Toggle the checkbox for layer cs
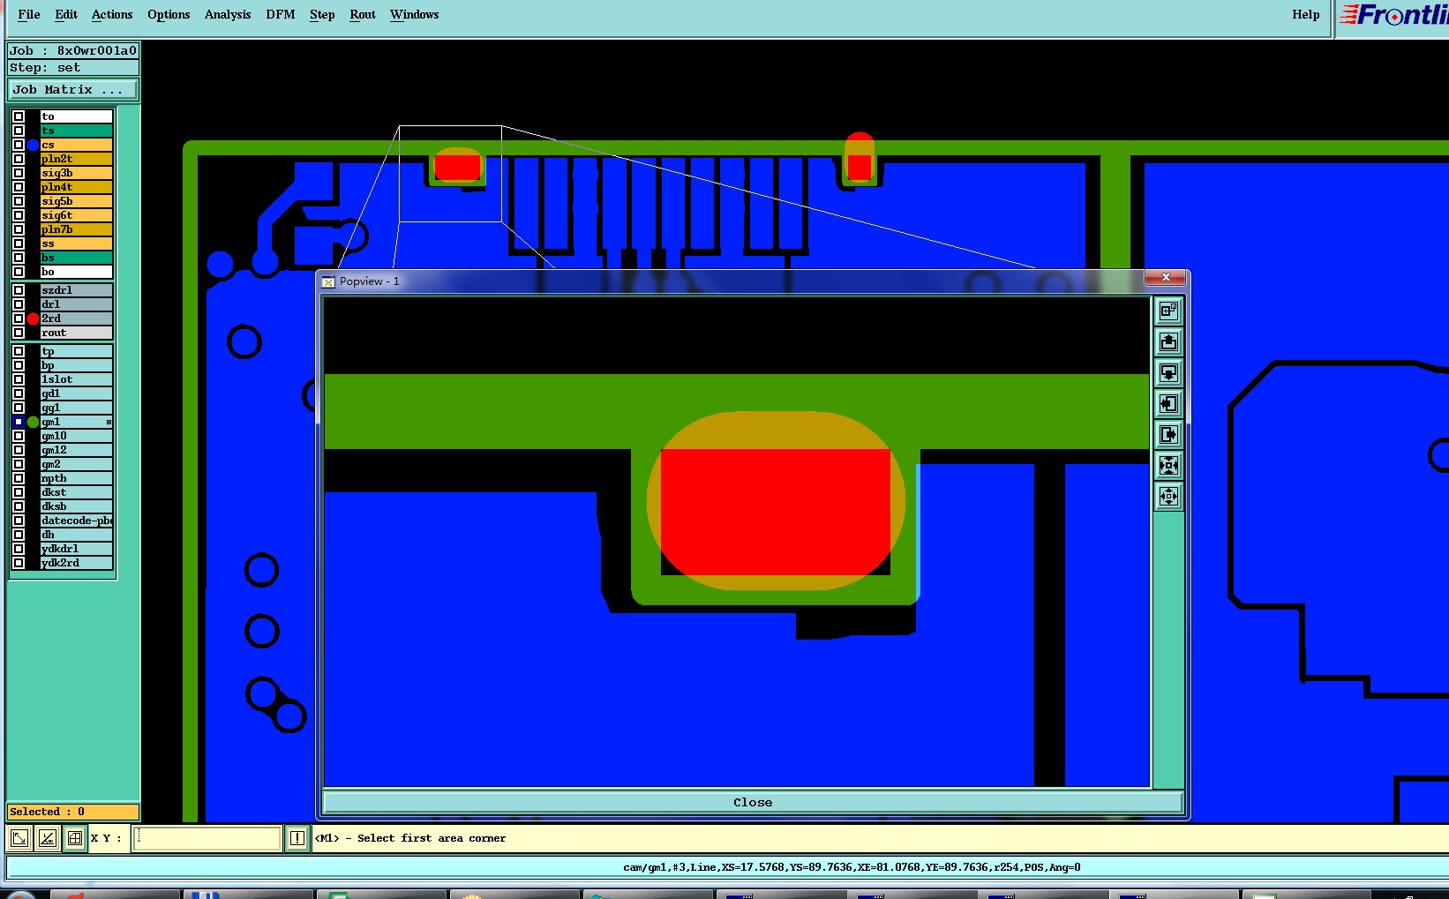The width and height of the screenshot is (1449, 899). 18,145
